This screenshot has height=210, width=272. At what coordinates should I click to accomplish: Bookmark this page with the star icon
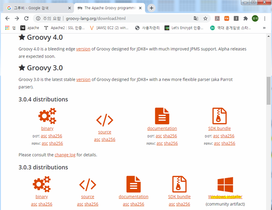tap(206, 19)
